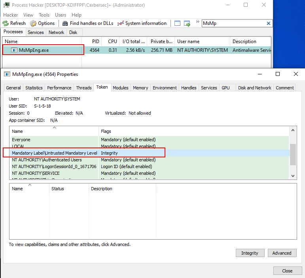Image resolution: width=305 pixels, height=278 pixels.
Task: Expand the toolbar overflow chevron
Action: point(198,22)
